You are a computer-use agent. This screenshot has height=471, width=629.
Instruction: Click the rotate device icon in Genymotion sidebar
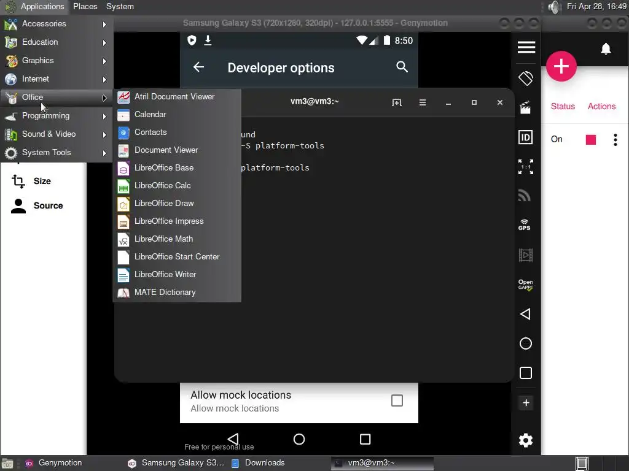pyautogui.click(x=526, y=78)
